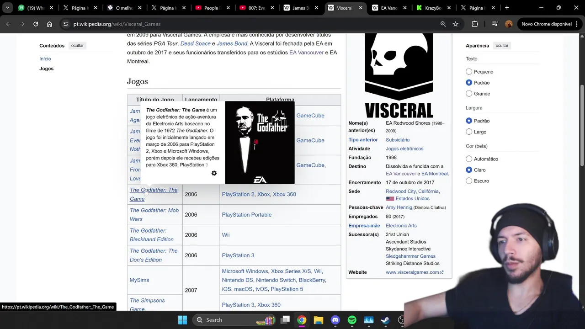The height and width of the screenshot is (329, 585).
Task: Select Claro color mode
Action: coord(469,170)
